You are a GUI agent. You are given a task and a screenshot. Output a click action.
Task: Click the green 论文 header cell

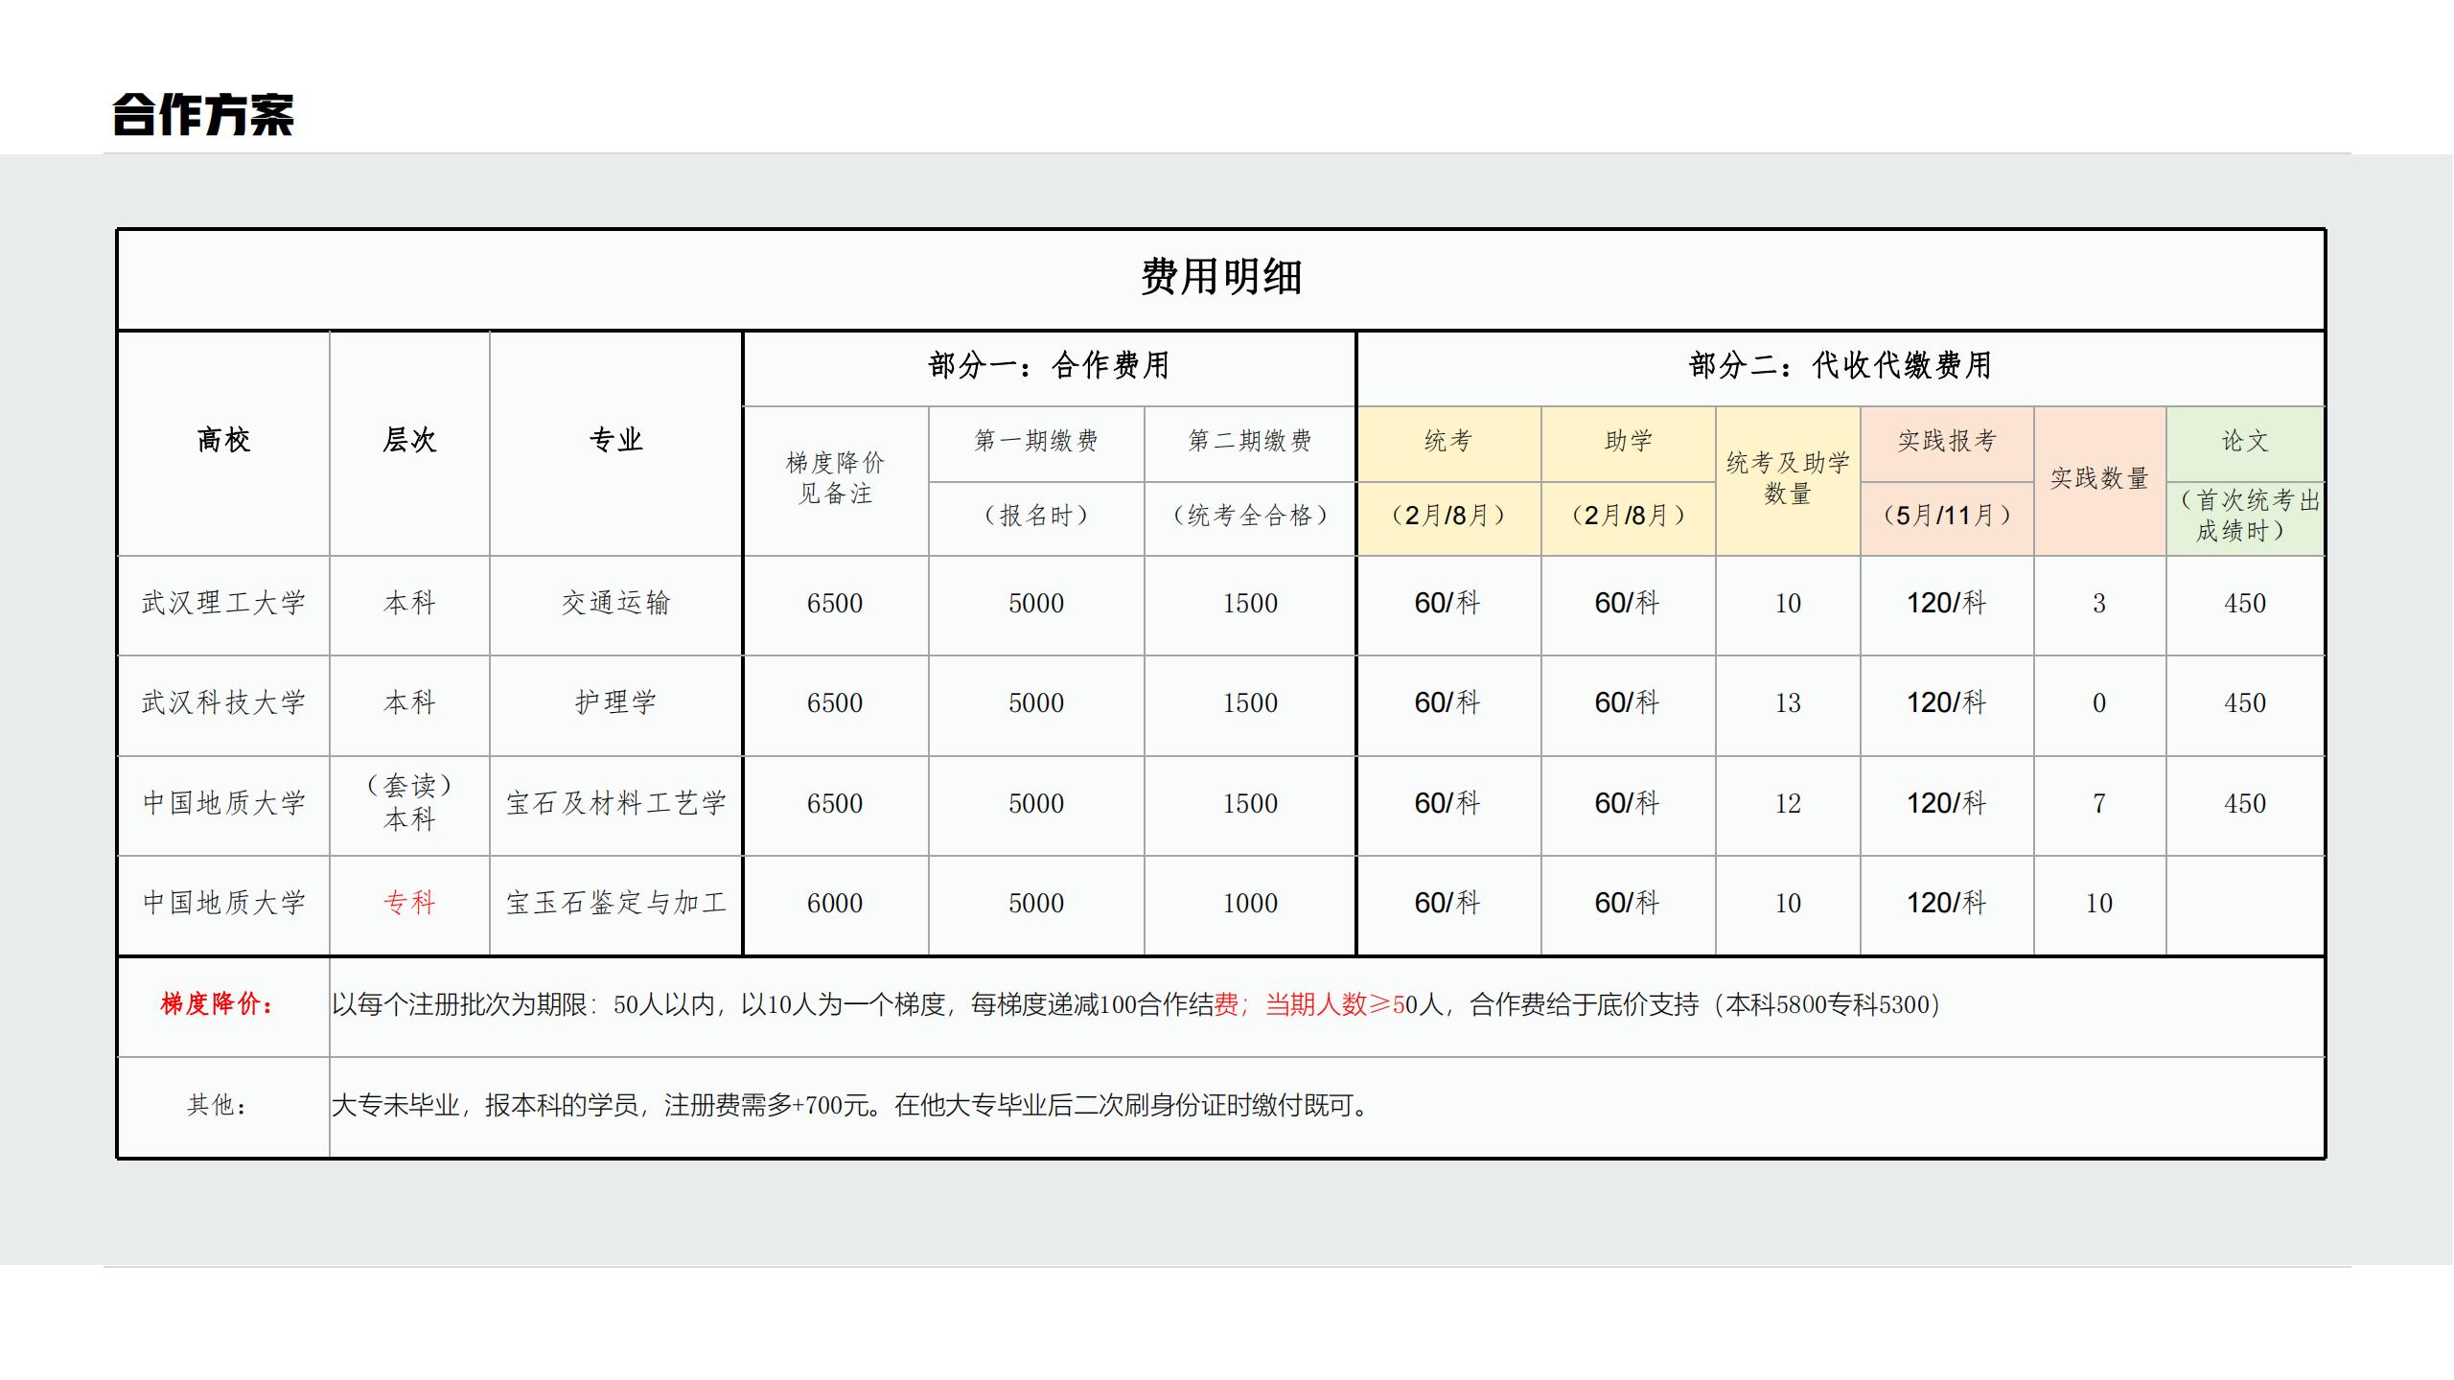pyautogui.click(x=2245, y=441)
